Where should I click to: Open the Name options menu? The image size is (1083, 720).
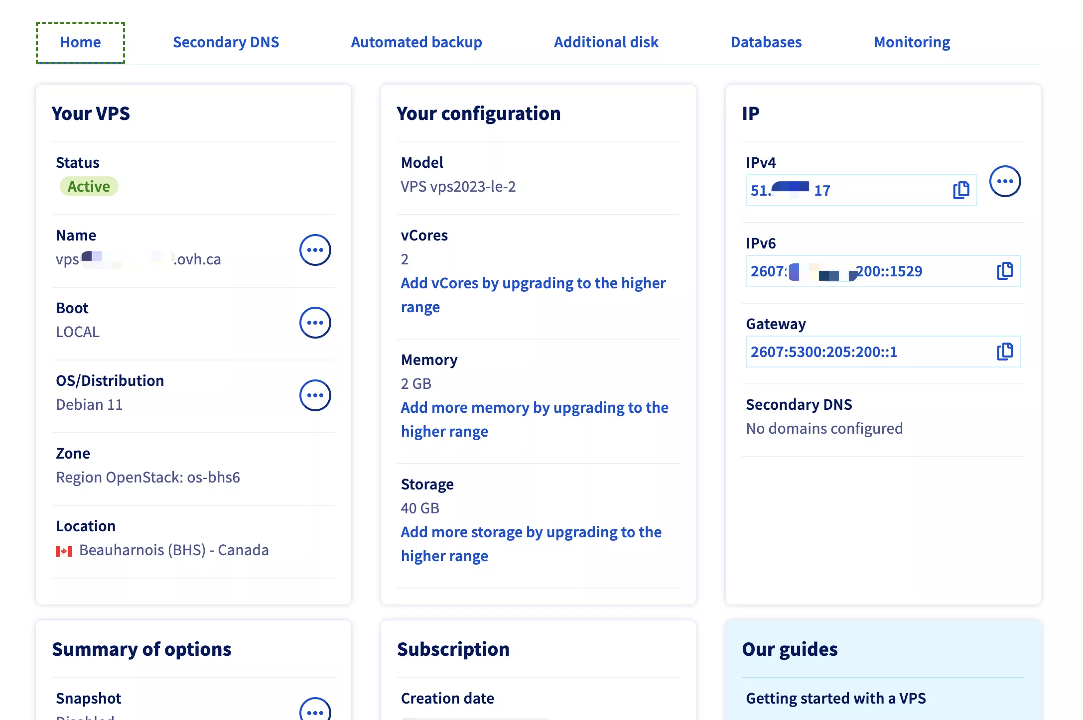click(315, 249)
